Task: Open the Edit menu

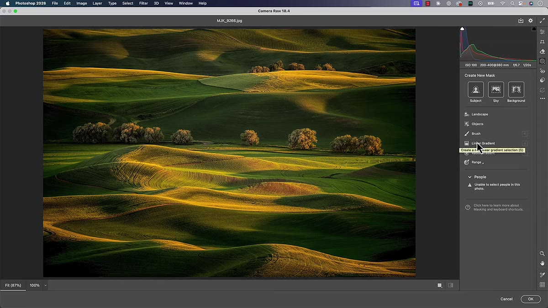Action: pyautogui.click(x=67, y=3)
